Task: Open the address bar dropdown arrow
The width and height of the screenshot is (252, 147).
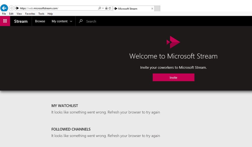Action: pos(103,8)
